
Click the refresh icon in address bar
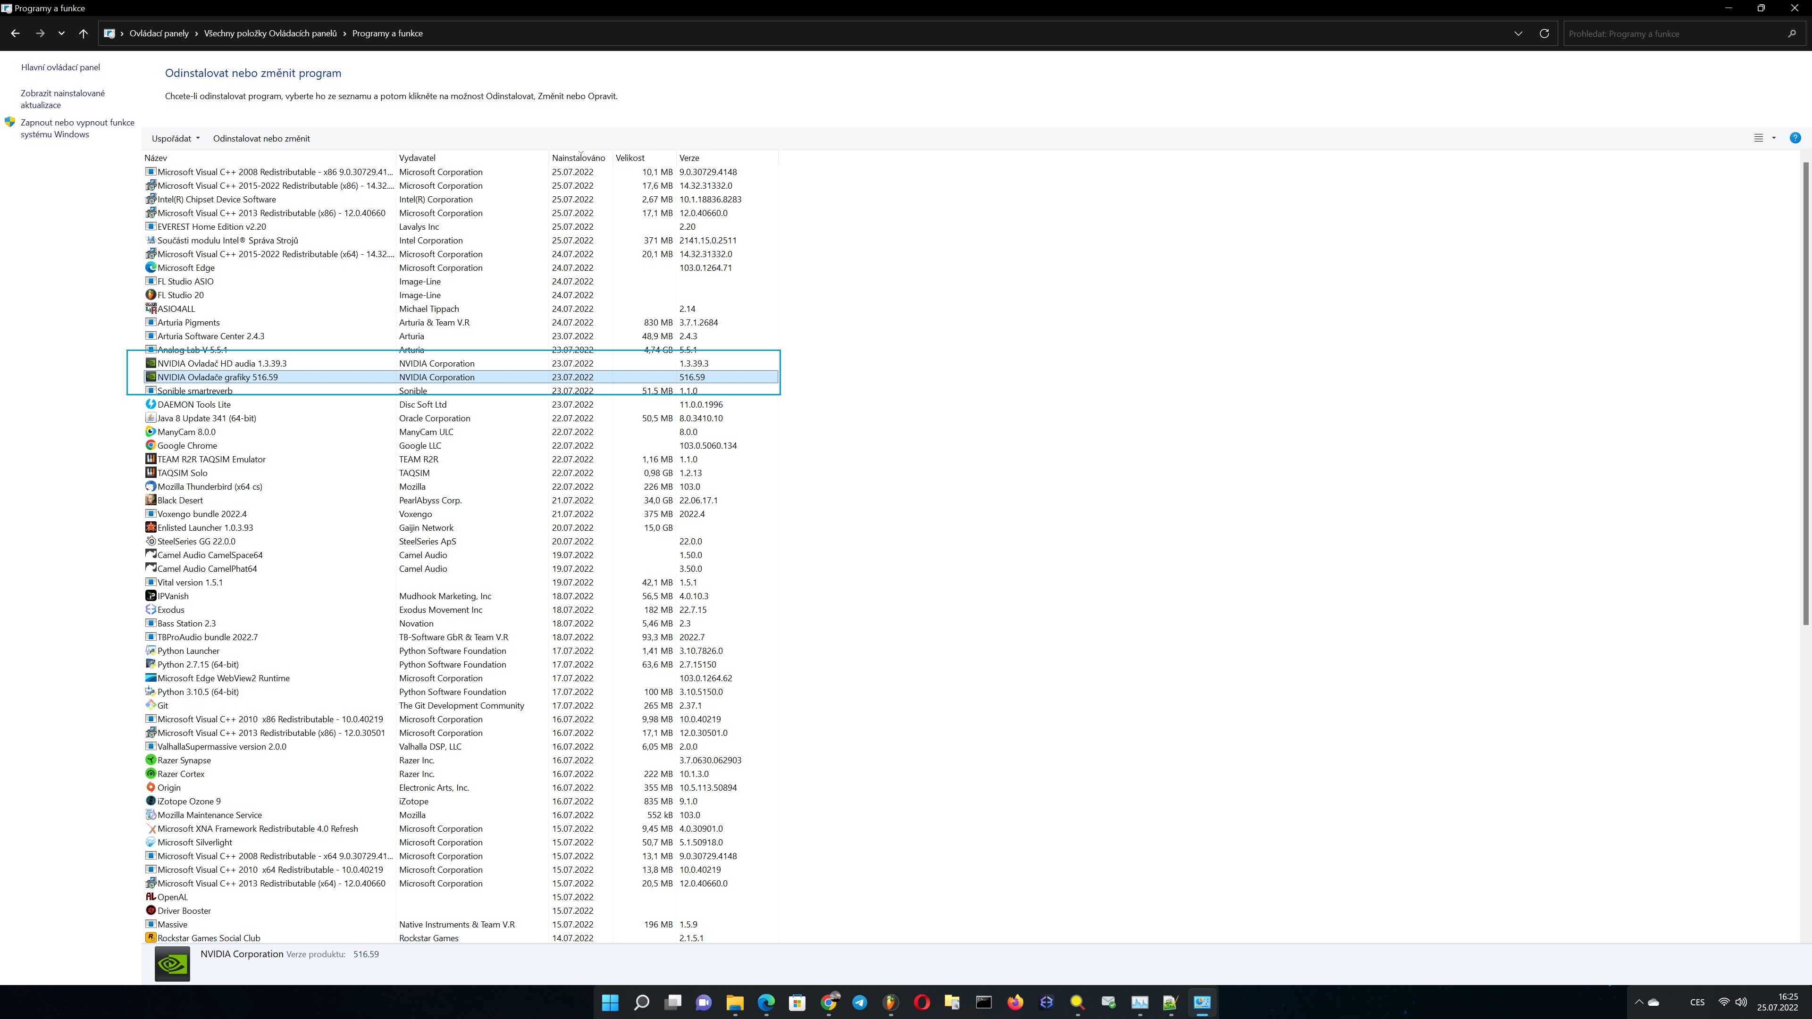coord(1544,33)
